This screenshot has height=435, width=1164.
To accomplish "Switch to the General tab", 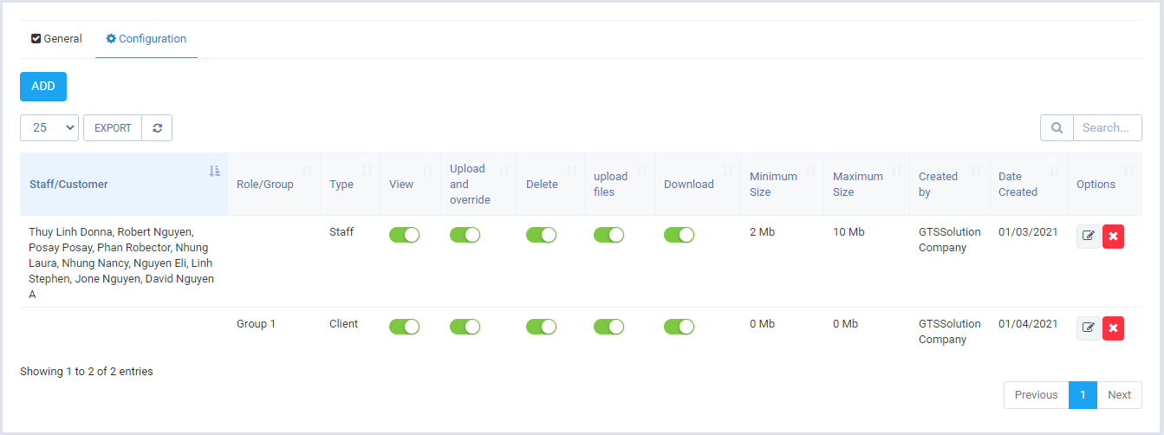I will pyautogui.click(x=57, y=39).
